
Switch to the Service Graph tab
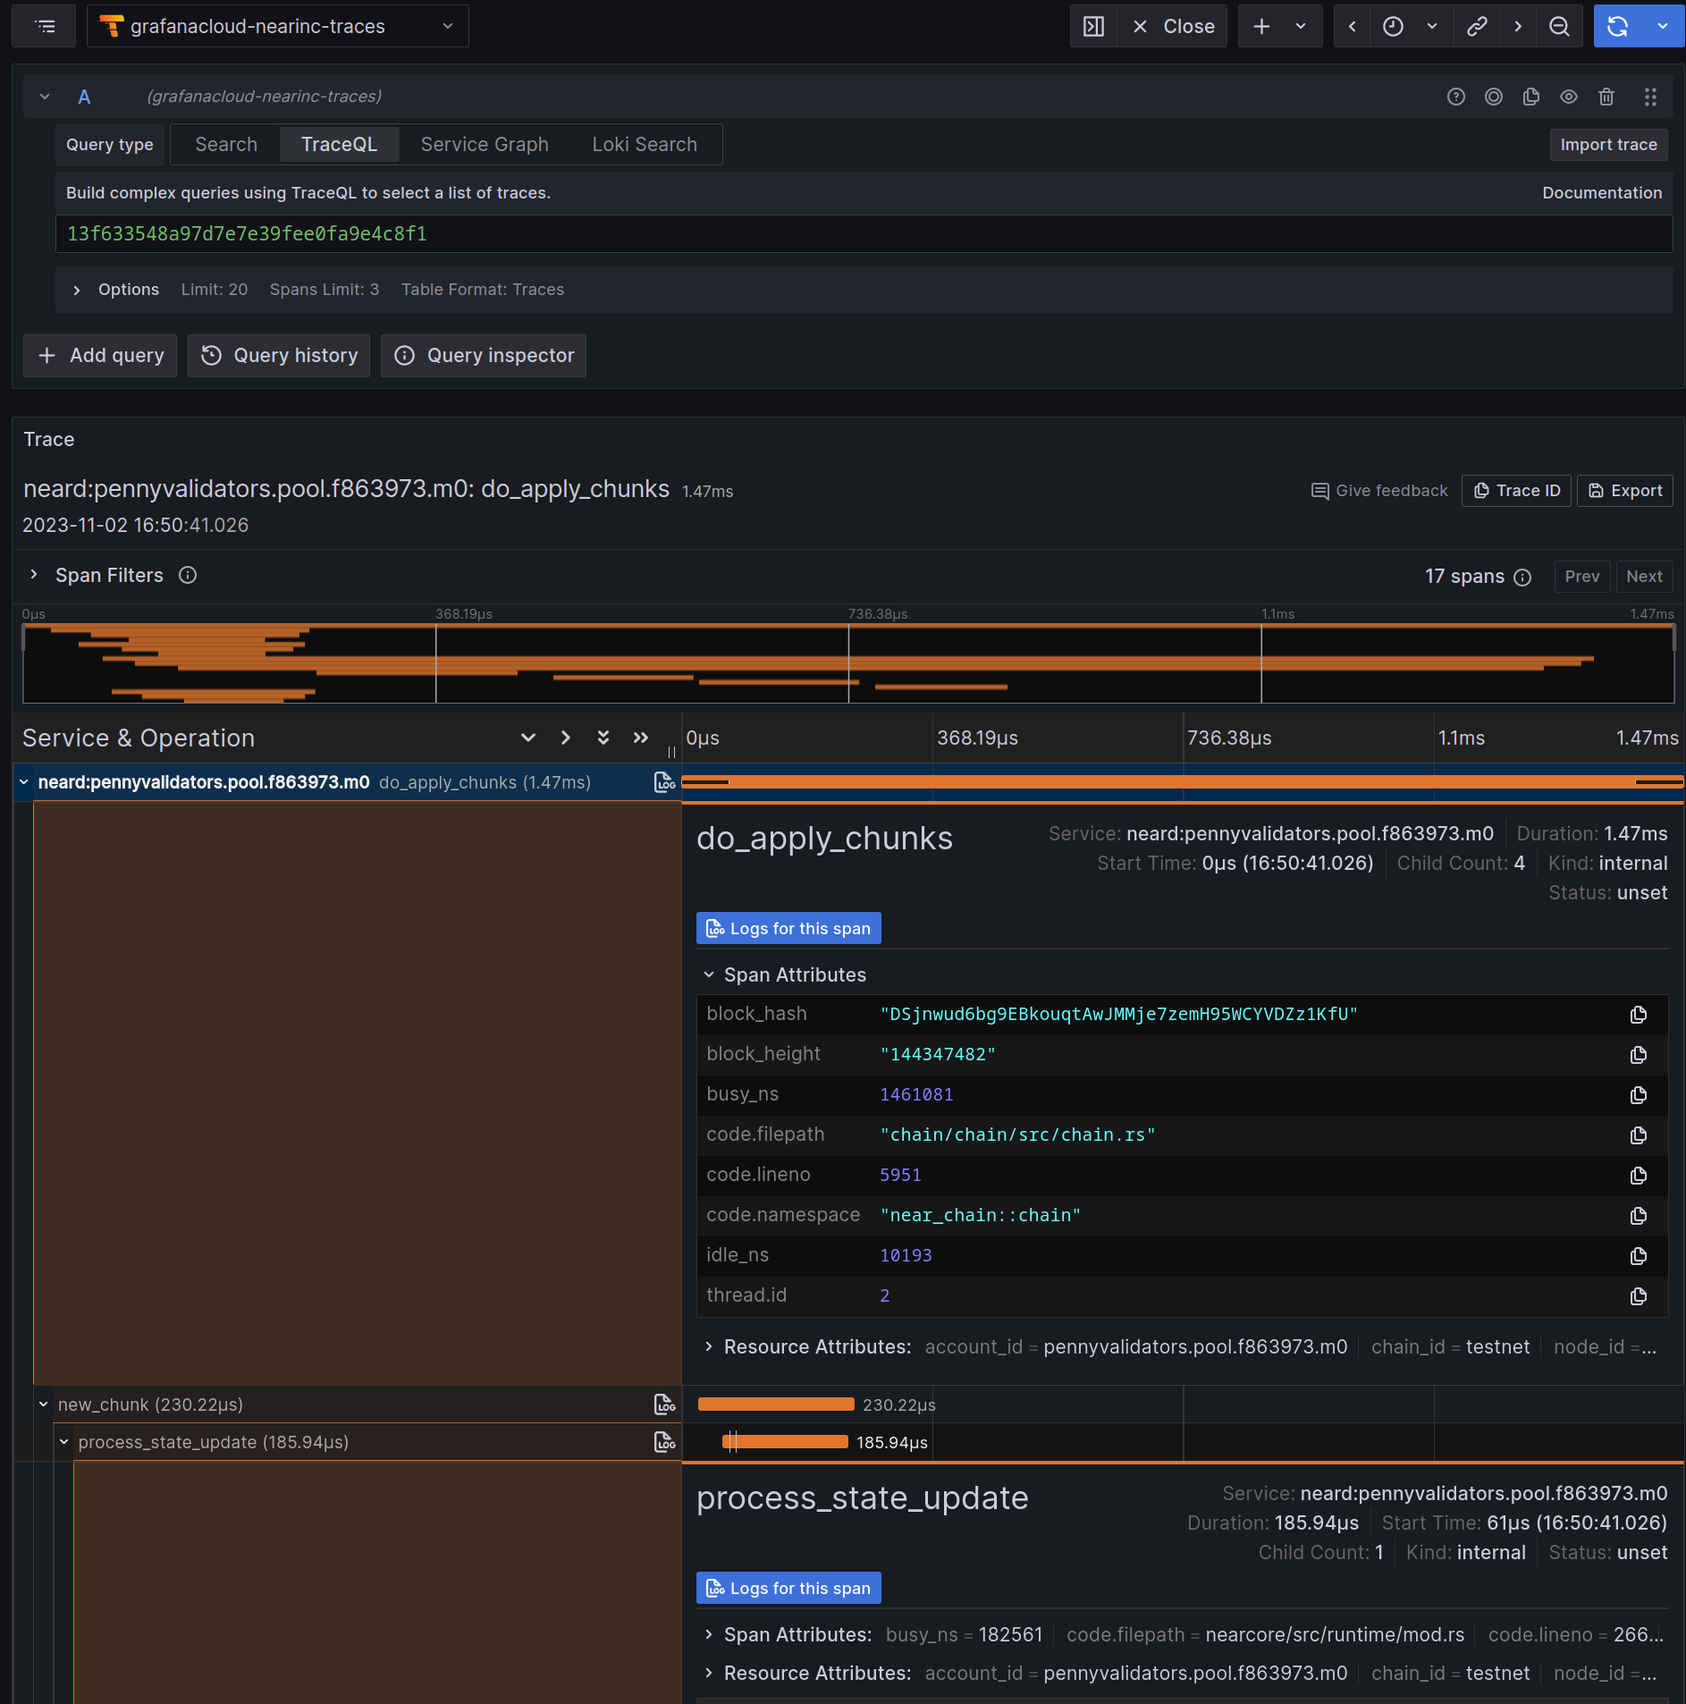click(x=485, y=144)
